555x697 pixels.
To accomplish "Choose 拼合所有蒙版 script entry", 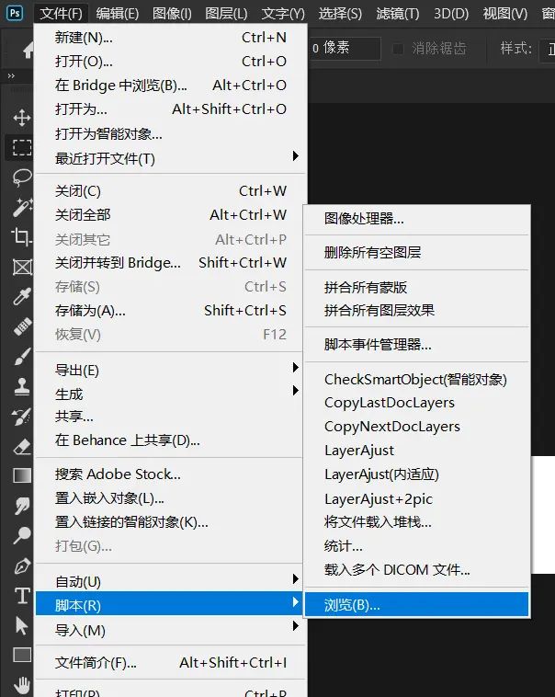I will pos(417,287).
